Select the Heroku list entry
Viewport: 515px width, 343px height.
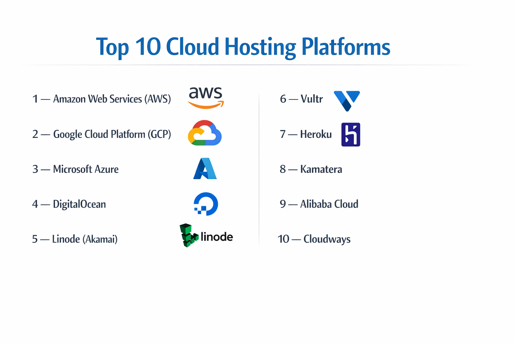point(305,134)
